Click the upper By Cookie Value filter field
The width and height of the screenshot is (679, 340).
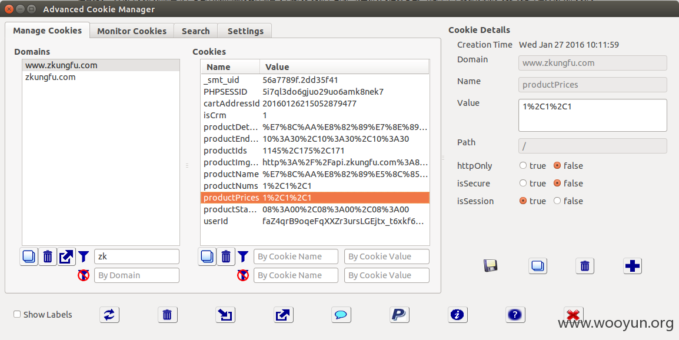pos(387,256)
